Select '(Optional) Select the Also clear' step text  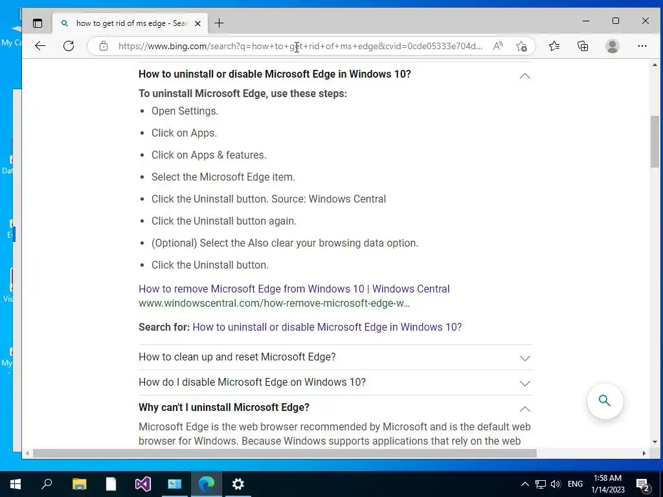285,243
